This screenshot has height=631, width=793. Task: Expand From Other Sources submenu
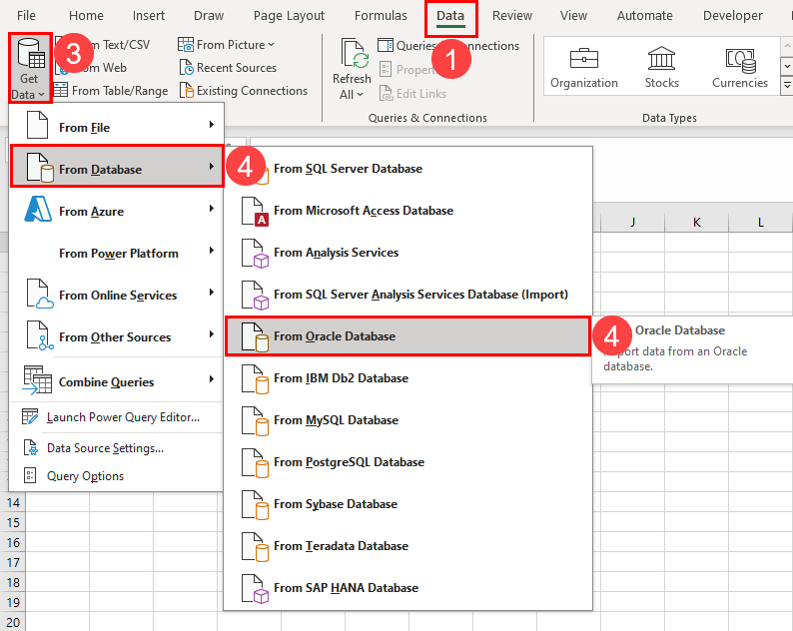click(x=116, y=335)
